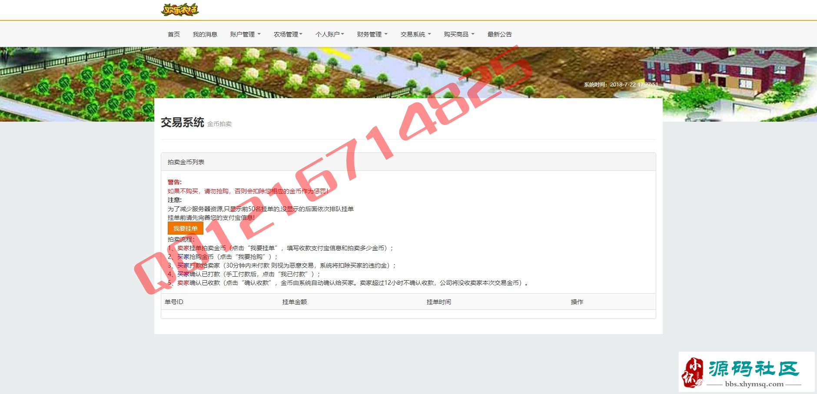
Task: Open 最新公告 announcements
Action: (499, 34)
